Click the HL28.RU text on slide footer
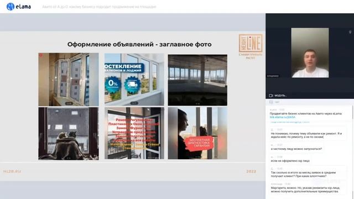Viewport: 354px width, 199px height. [x=12, y=171]
